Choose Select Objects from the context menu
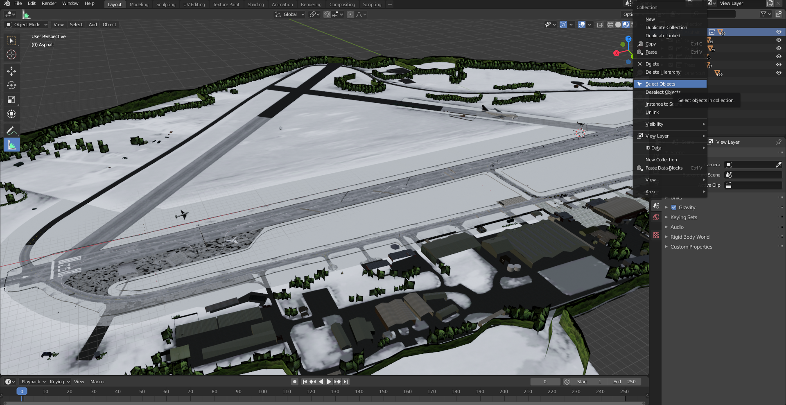The height and width of the screenshot is (405, 786). click(x=660, y=84)
